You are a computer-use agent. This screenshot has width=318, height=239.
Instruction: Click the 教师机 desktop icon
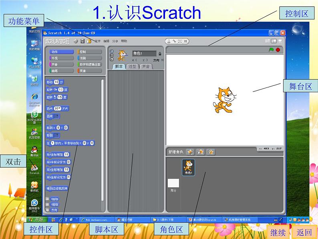click(34, 187)
